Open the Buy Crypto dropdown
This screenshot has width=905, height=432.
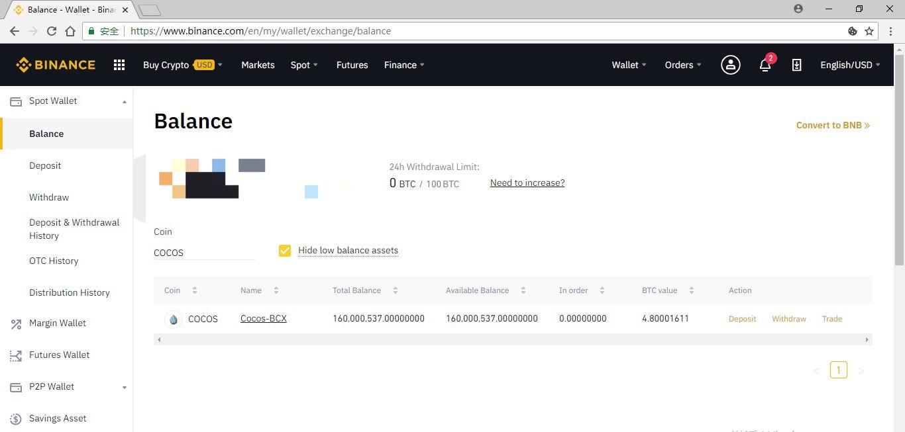coord(183,65)
